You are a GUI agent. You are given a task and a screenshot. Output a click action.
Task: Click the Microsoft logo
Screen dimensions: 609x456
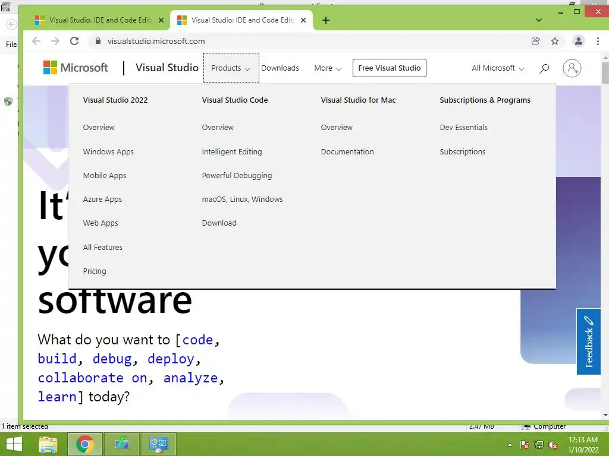click(76, 68)
